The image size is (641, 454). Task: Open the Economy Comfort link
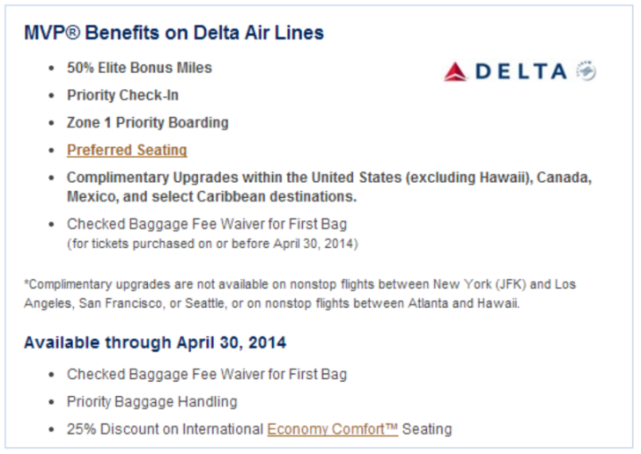(332, 429)
